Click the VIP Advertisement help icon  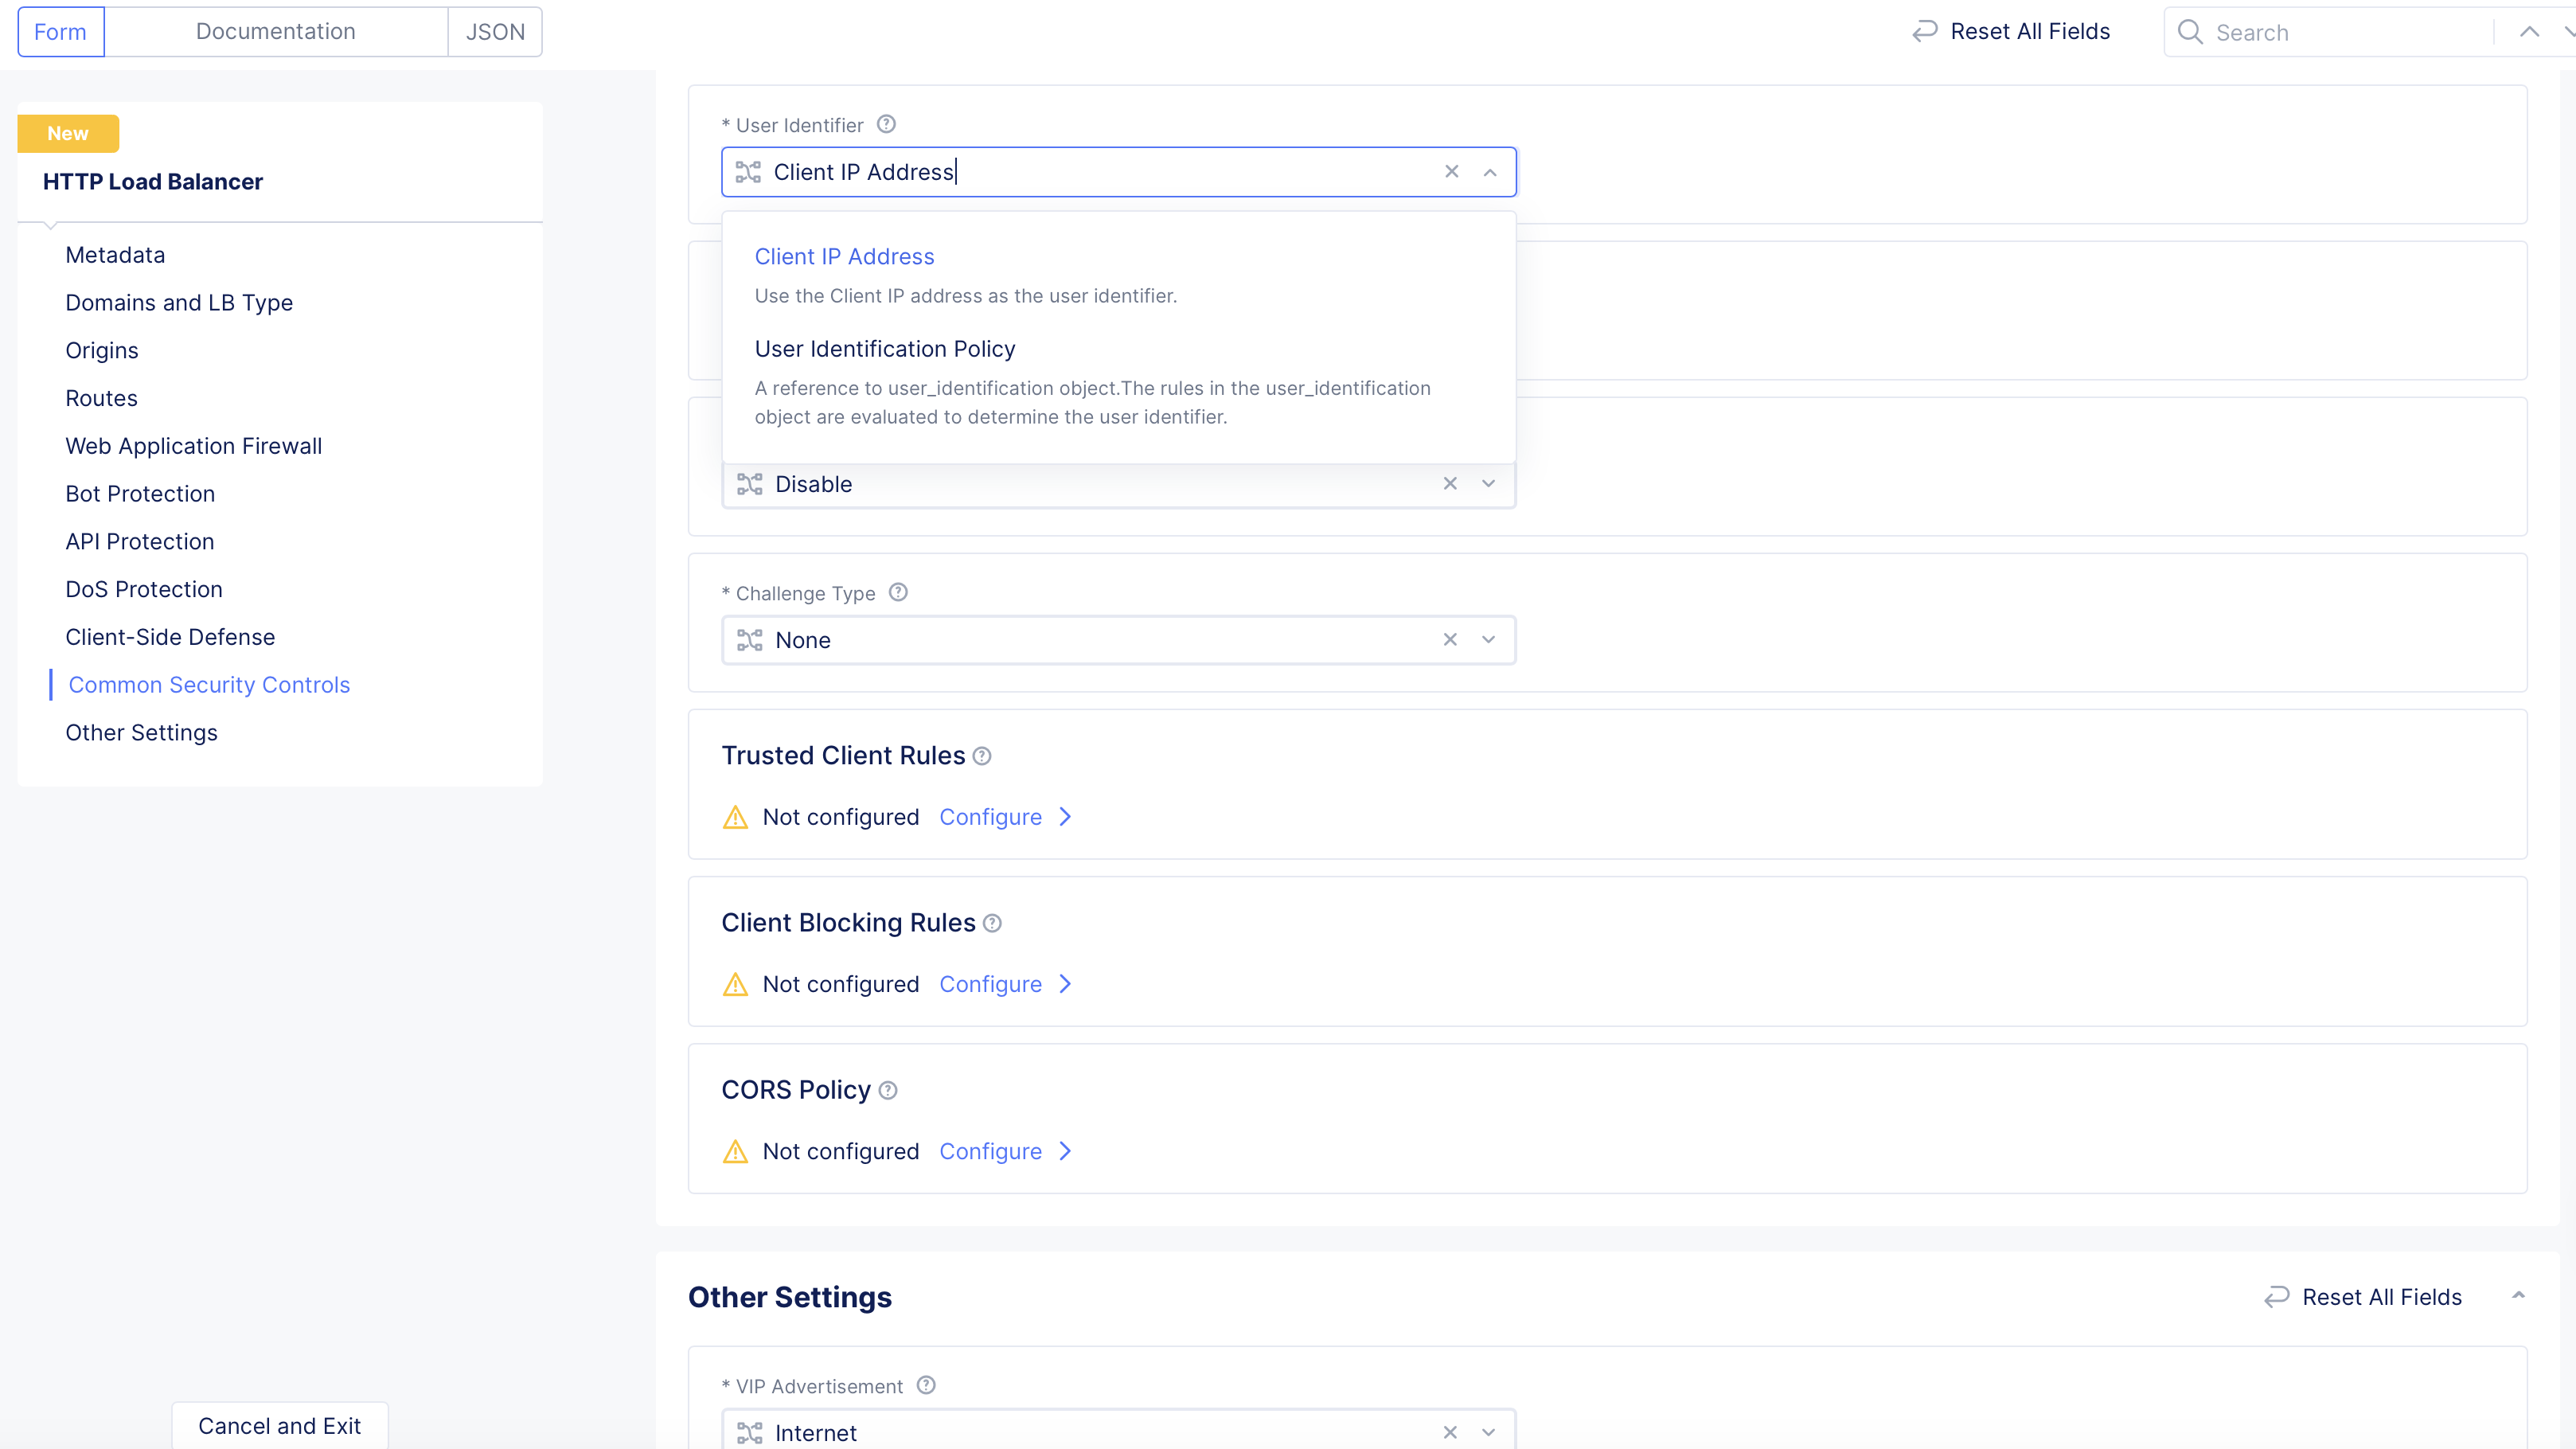point(925,1385)
